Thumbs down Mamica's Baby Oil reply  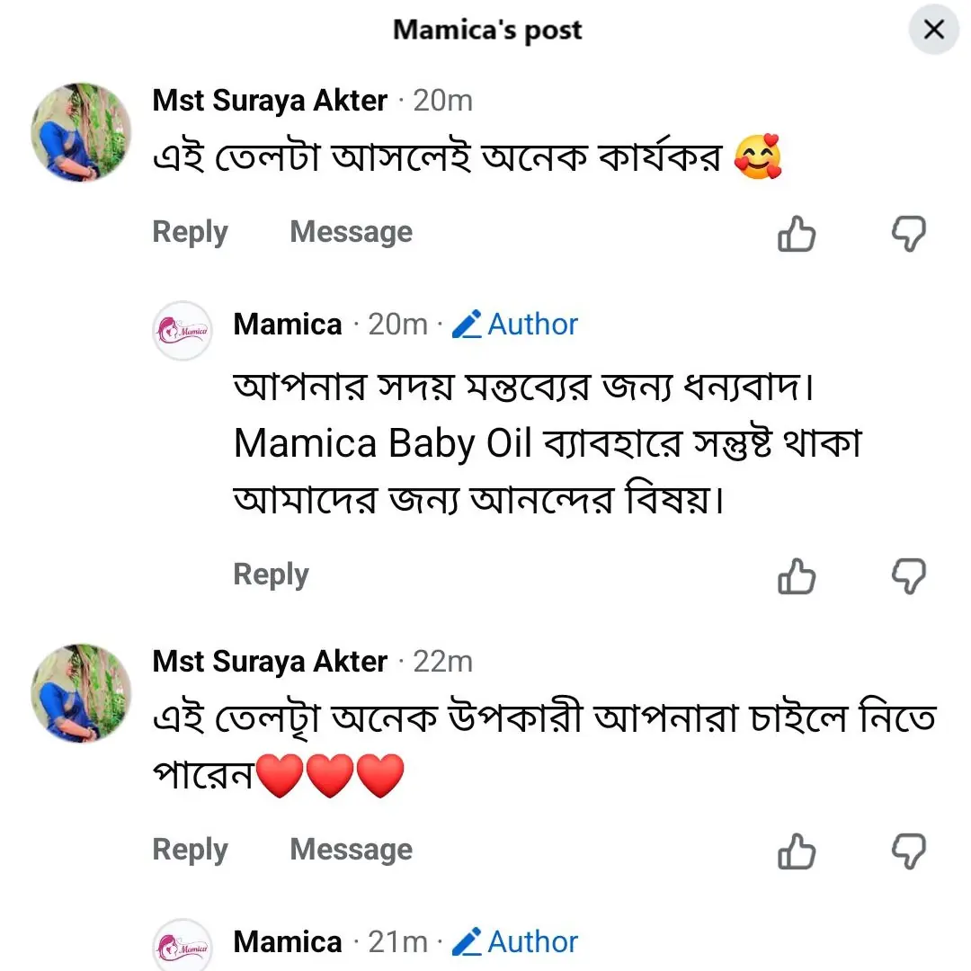[908, 575]
